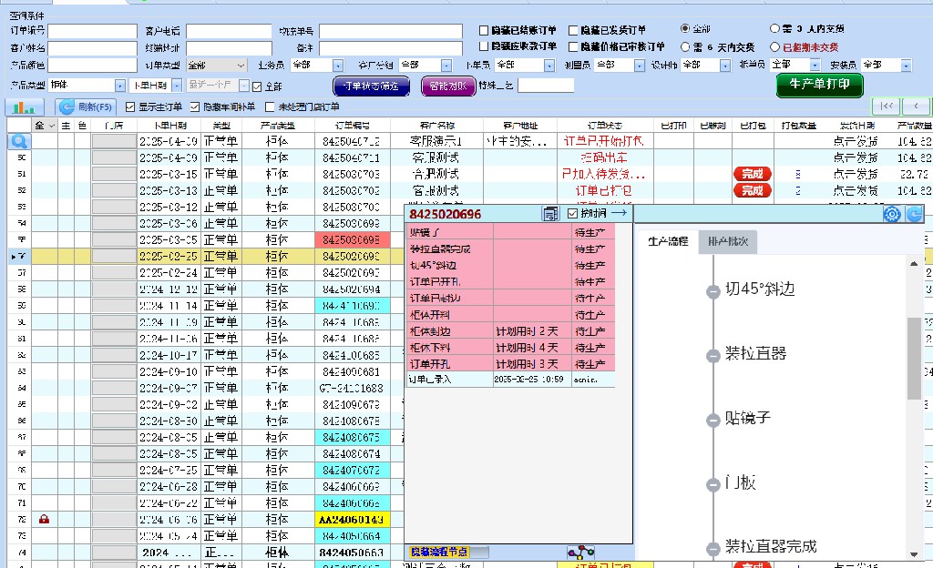This screenshot has height=568, width=933.
Task: Sort by the 订单状态 column header
Action: (x=605, y=126)
